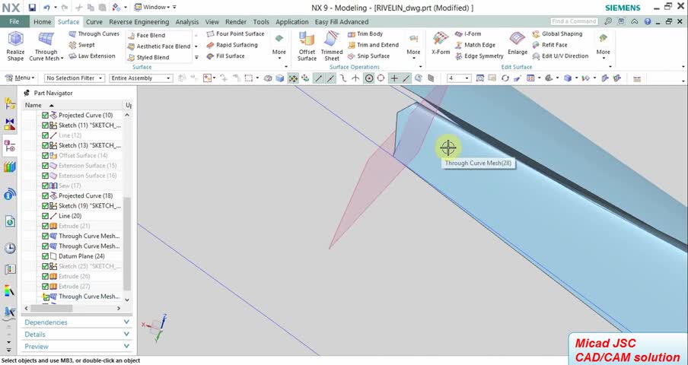Open the Entire Assembly scope dropdown
The width and height of the screenshot is (688, 365).
tap(141, 78)
